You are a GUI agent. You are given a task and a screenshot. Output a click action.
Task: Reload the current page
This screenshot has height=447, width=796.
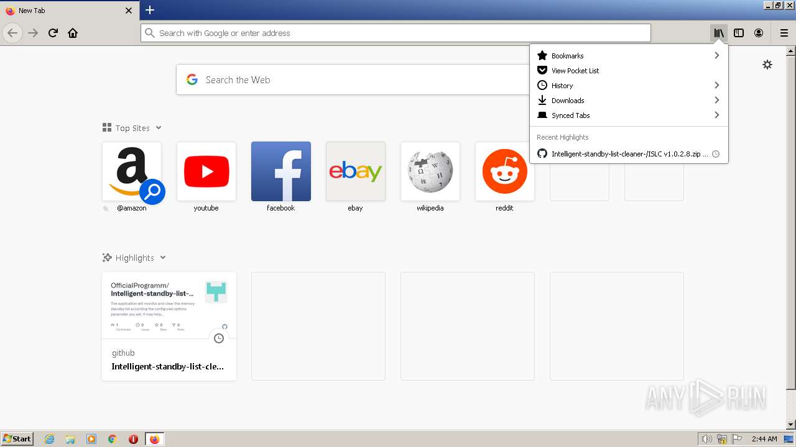point(53,33)
